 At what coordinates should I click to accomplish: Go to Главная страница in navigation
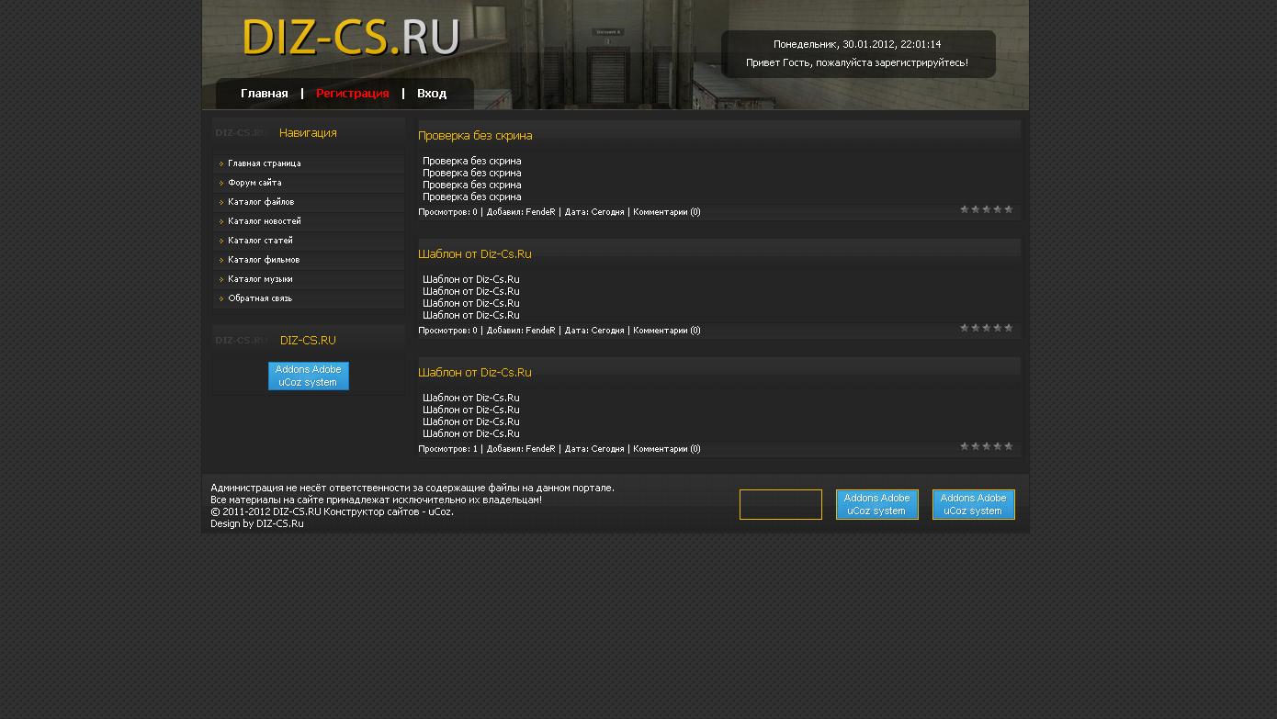pyautogui.click(x=265, y=163)
